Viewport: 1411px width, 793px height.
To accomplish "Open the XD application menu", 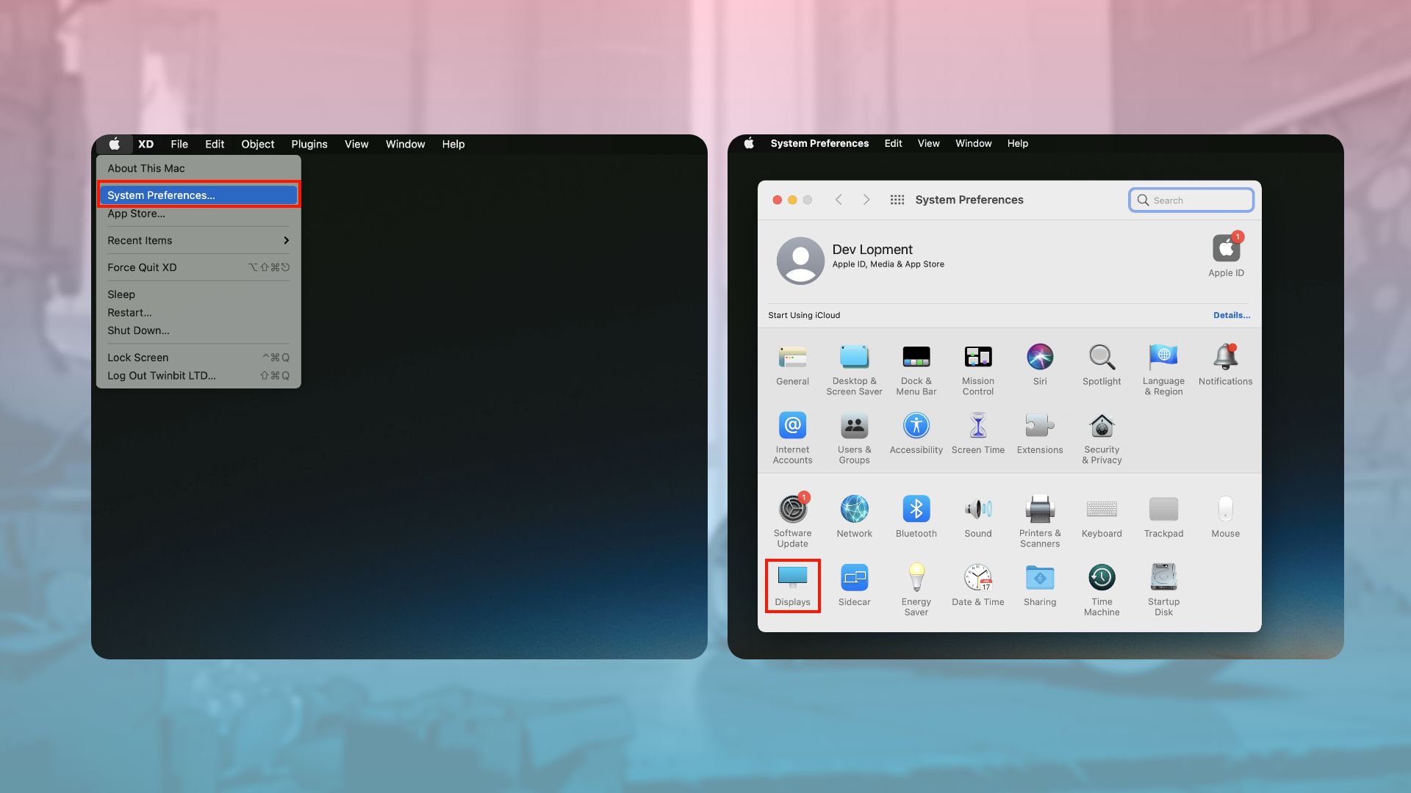I will pos(146,144).
